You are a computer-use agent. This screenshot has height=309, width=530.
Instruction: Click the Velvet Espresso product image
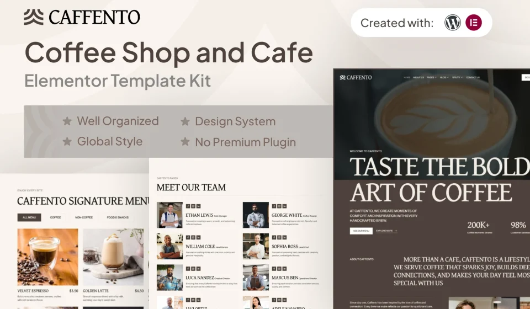(47, 257)
